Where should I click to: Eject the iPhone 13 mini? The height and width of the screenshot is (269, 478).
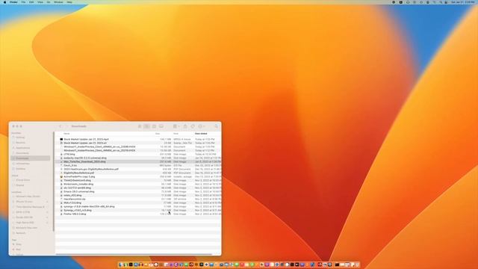[x=47, y=202]
